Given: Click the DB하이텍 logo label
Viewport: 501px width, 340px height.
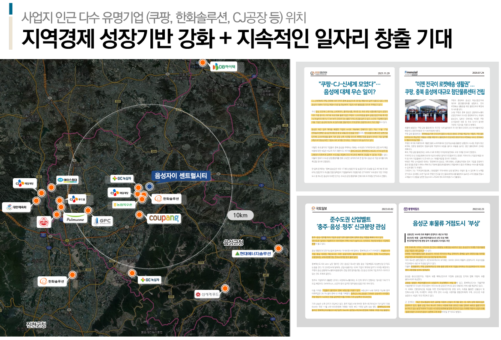Looking at the screenshot, I should (x=224, y=67).
